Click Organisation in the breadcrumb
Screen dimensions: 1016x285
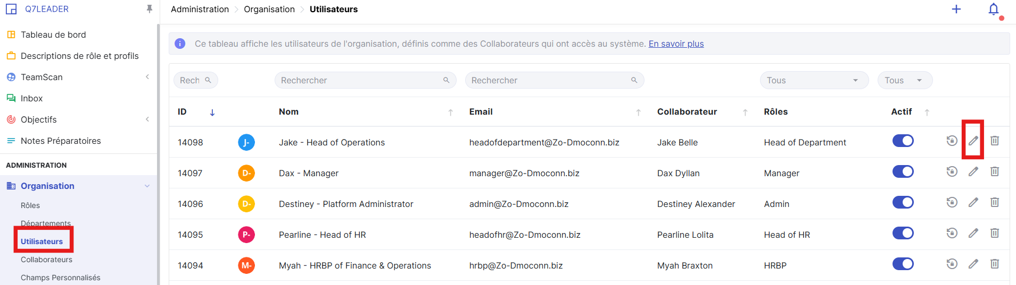click(269, 9)
